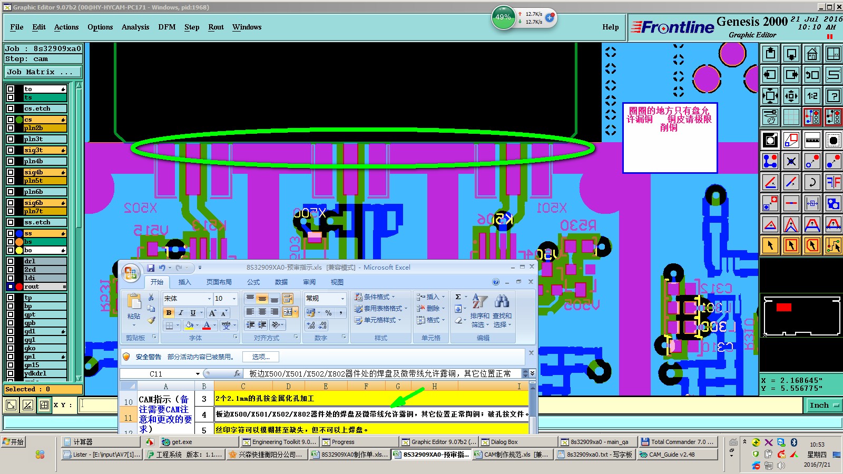The height and width of the screenshot is (474, 843).
Task: Switch to Excel 审阅 tab
Action: pos(309,282)
